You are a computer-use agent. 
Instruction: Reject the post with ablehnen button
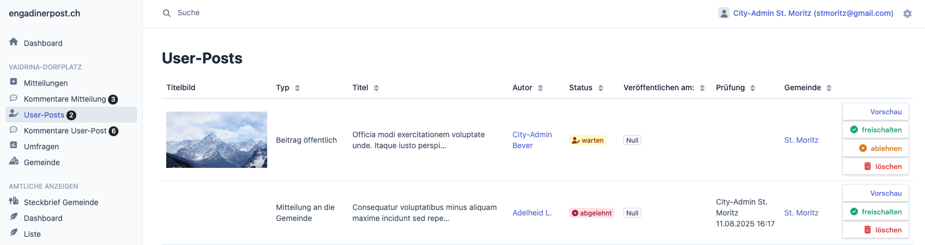click(x=876, y=148)
